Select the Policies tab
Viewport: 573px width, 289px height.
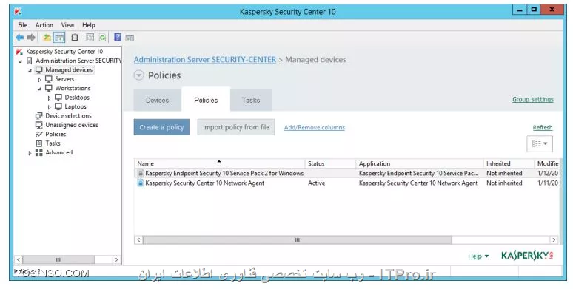click(x=206, y=99)
